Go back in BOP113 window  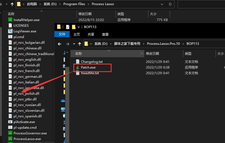tap(60, 44)
